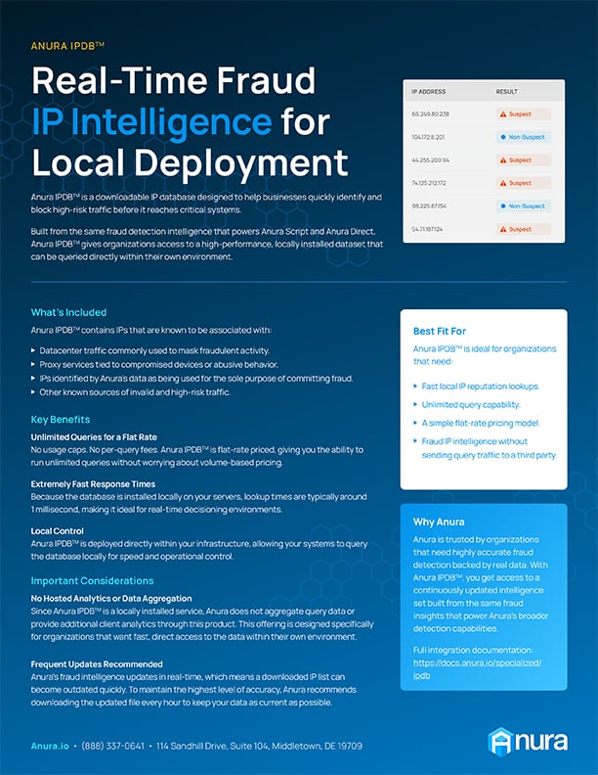This screenshot has width=598, height=775.
Task: Click the 114 Sandhill Drive address
Action: tap(259, 746)
